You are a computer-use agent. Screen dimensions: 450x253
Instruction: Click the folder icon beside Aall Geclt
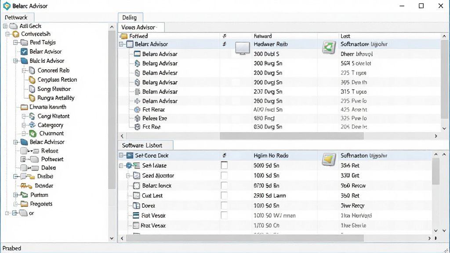14,26
